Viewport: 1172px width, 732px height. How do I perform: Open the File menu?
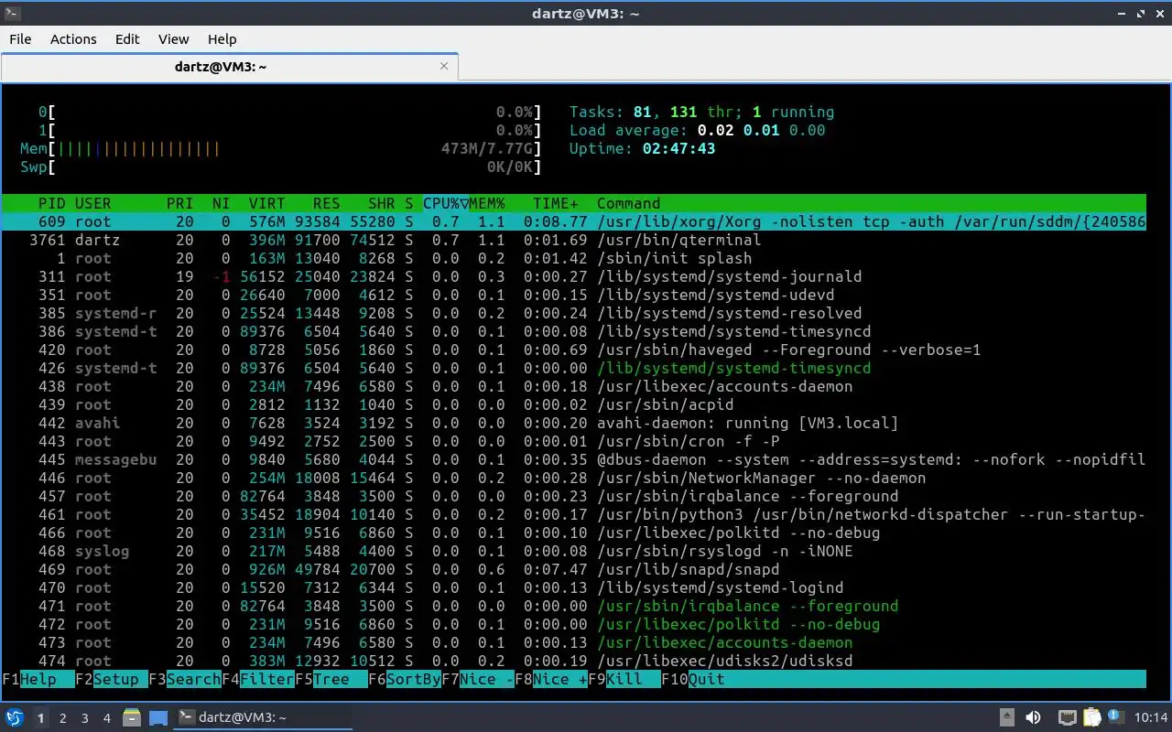(x=20, y=39)
